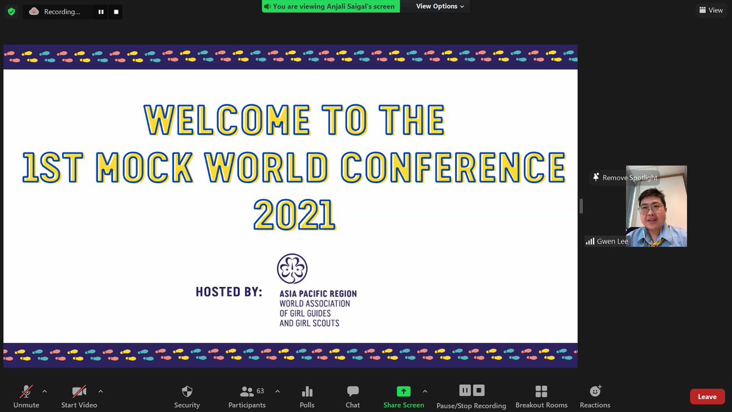Viewport: 732px width, 412px height.
Task: Pause recording in bottom toolbar
Action: [464, 390]
